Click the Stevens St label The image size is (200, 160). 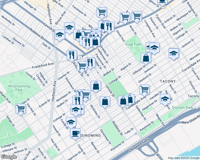[18, 42]
